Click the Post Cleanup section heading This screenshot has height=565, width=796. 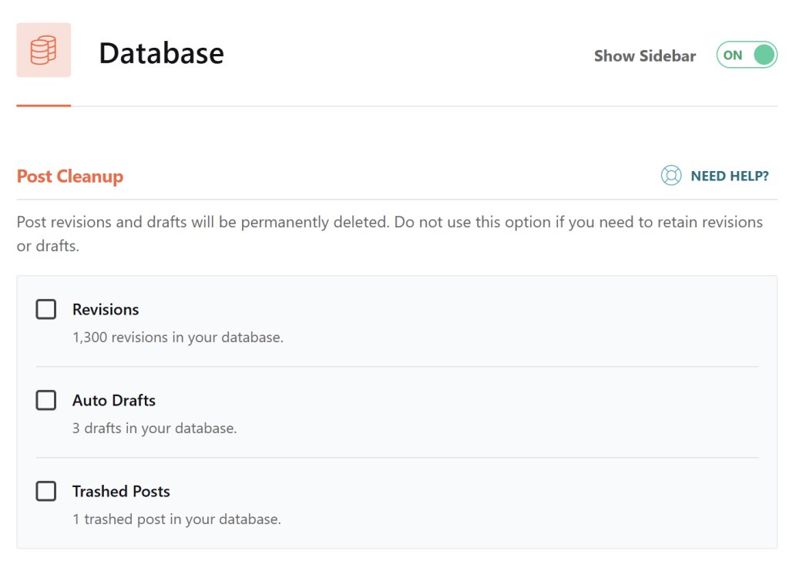click(69, 176)
